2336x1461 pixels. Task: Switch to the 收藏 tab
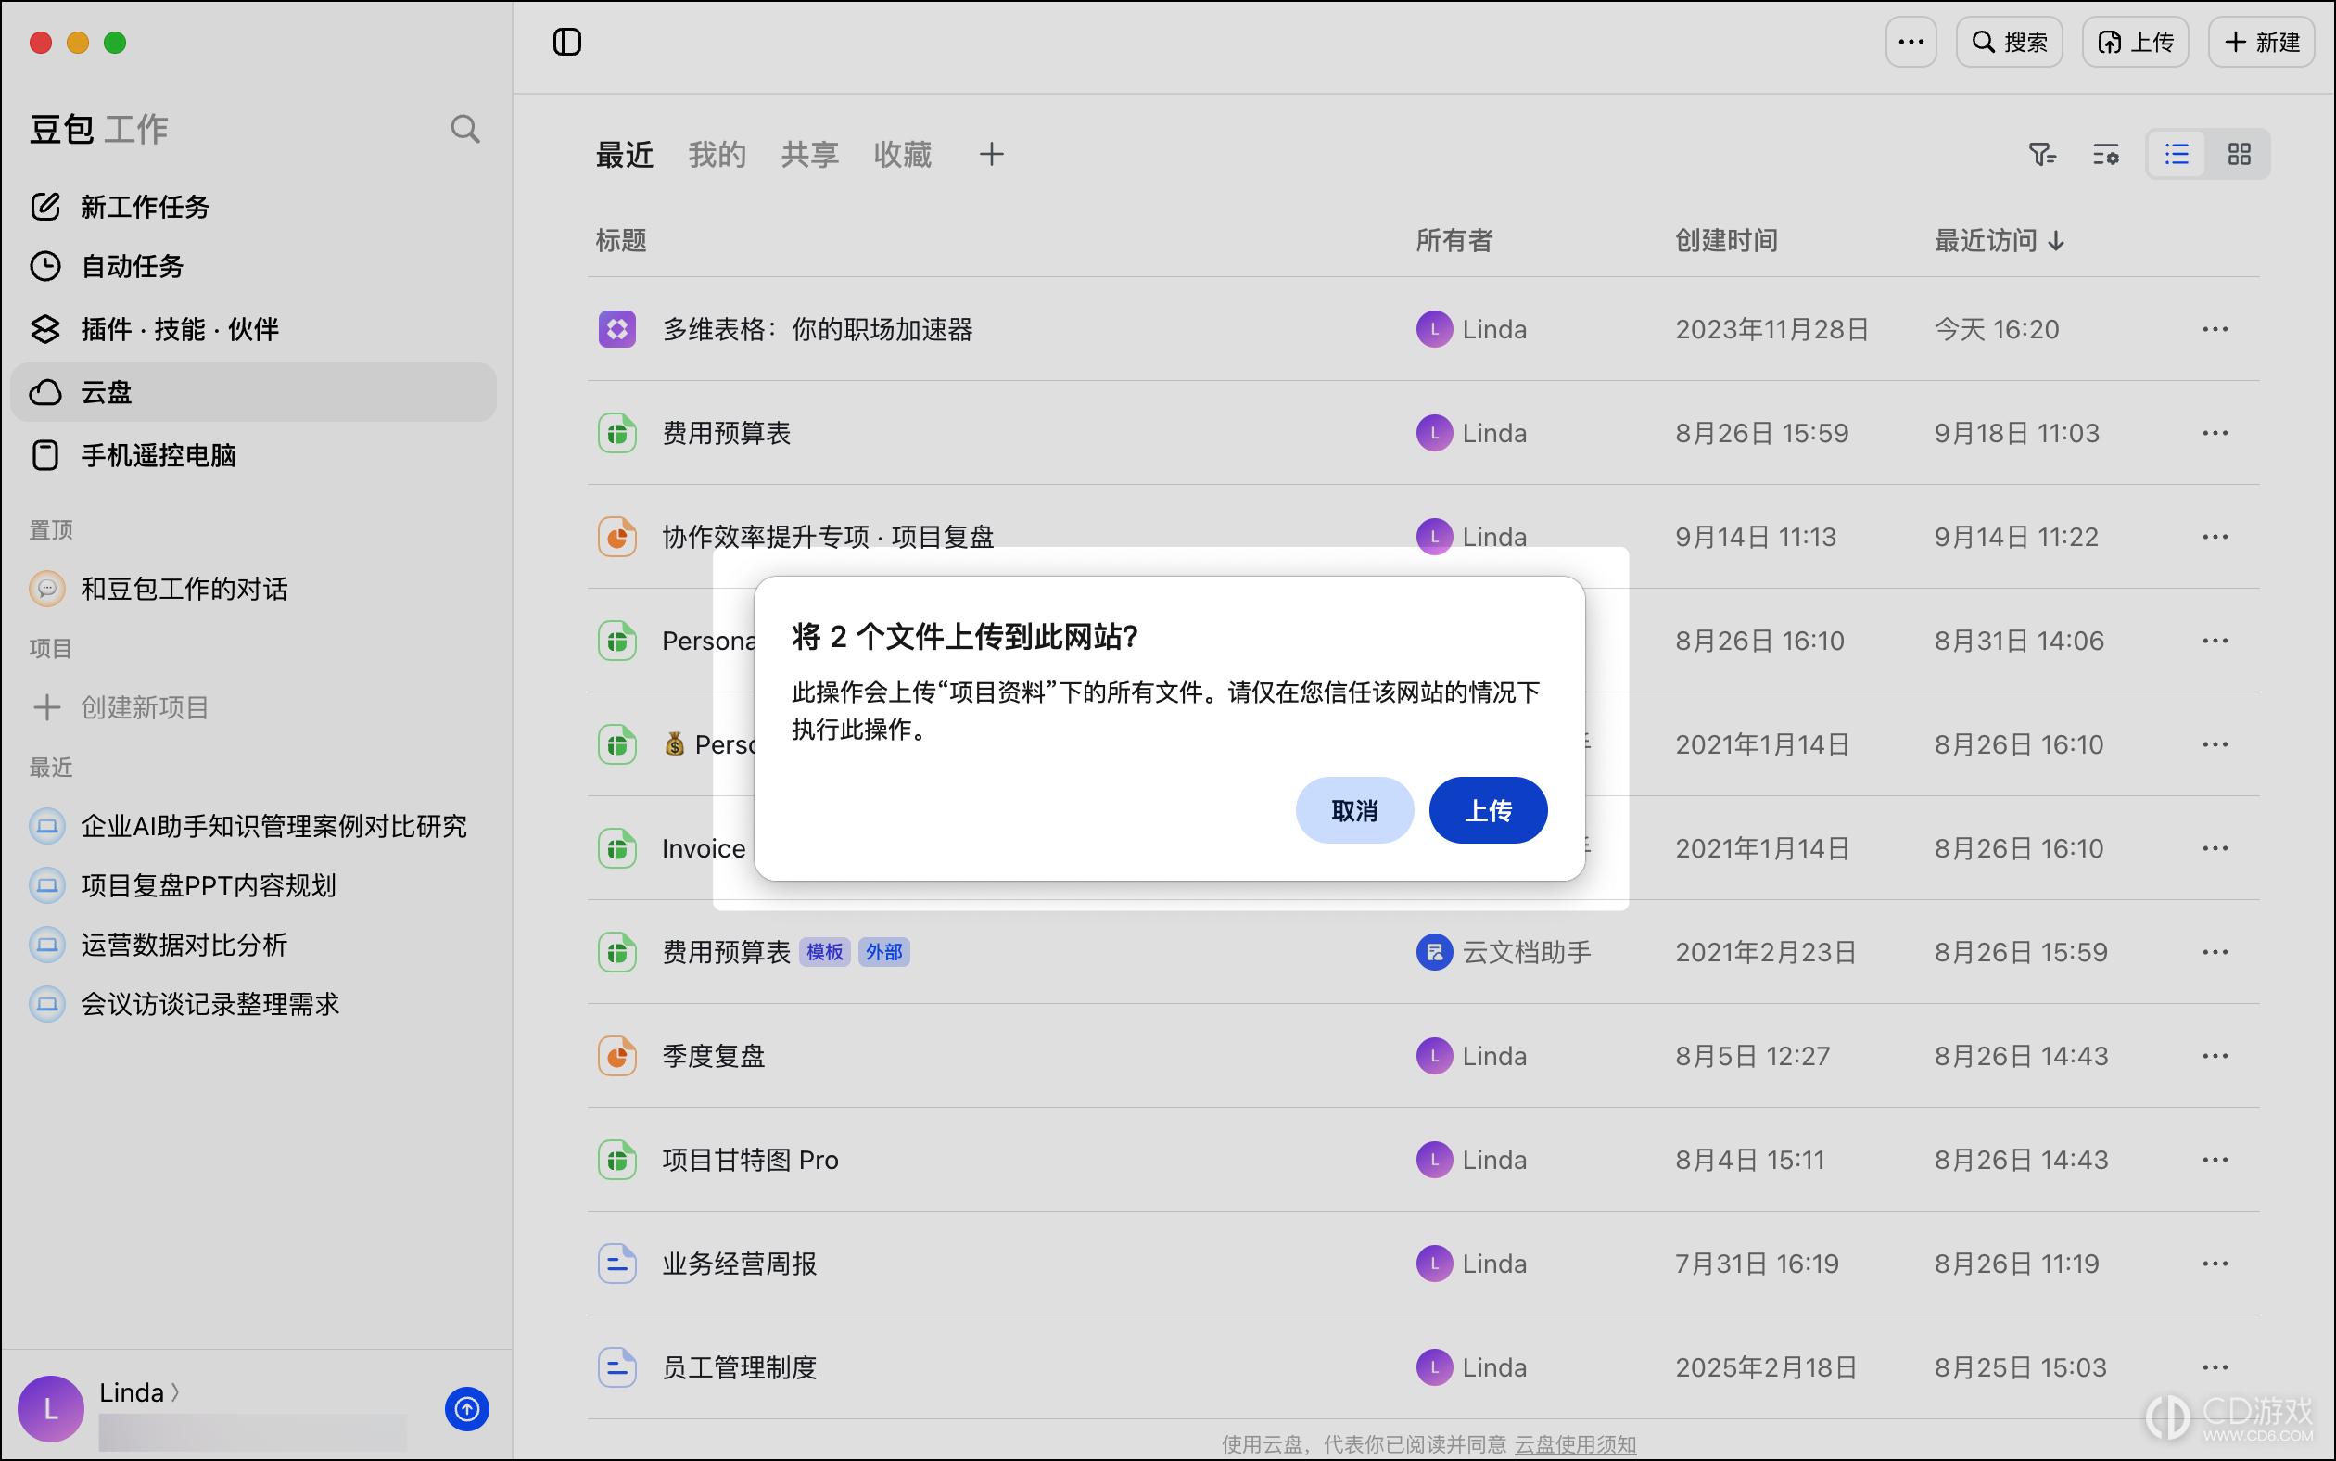point(902,155)
